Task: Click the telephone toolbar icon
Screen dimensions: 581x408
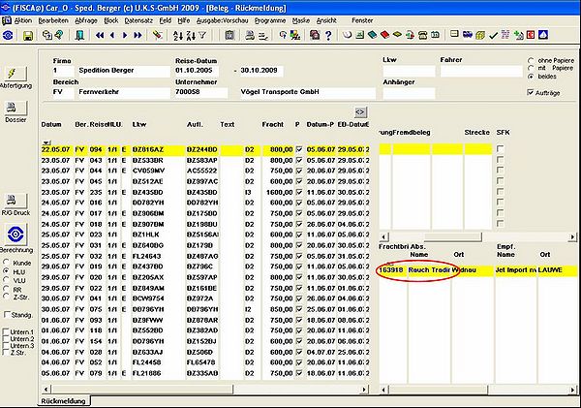Action: (x=422, y=35)
